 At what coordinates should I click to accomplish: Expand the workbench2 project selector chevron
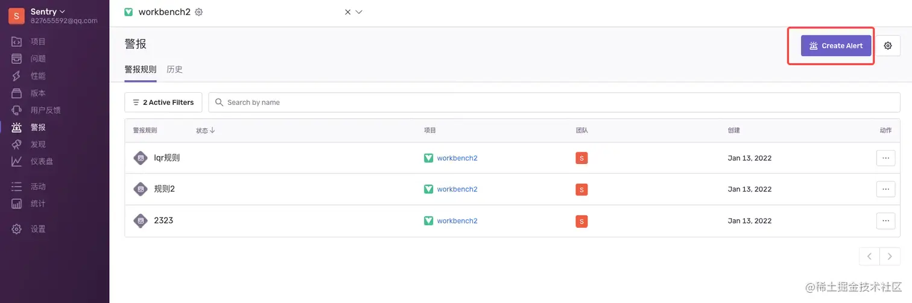(x=359, y=12)
